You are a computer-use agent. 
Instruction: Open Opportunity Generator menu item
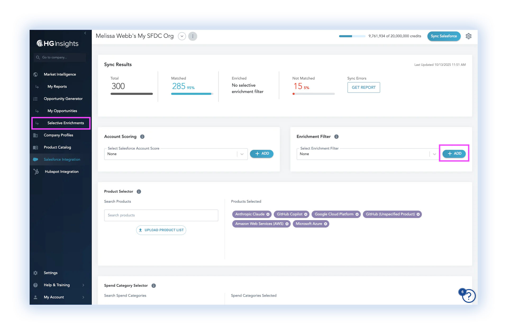pyautogui.click(x=63, y=99)
